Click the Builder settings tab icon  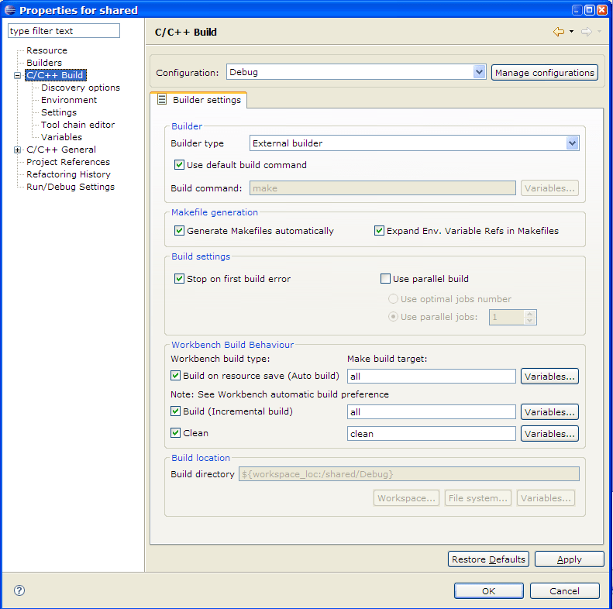(162, 100)
